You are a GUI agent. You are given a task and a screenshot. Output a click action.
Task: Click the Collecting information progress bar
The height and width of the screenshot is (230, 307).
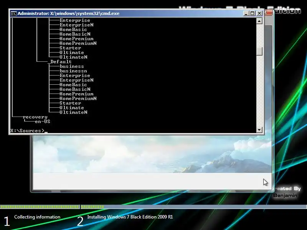(x=40, y=207)
